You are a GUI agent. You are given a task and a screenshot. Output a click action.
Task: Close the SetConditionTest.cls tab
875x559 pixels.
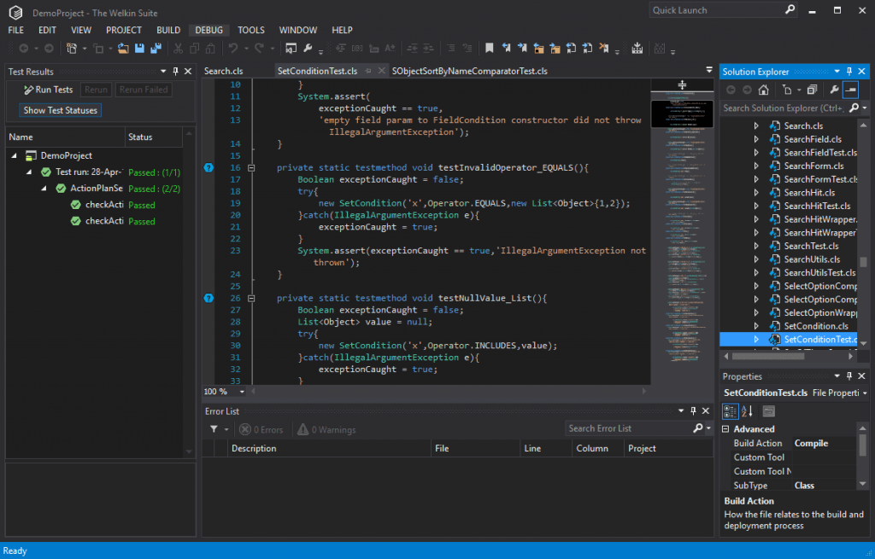[x=381, y=71]
